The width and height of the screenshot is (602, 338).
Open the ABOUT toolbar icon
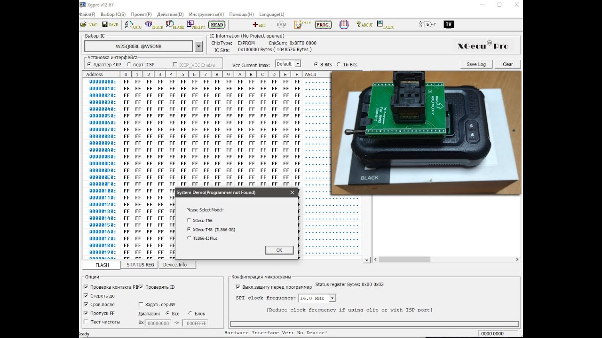(364, 25)
